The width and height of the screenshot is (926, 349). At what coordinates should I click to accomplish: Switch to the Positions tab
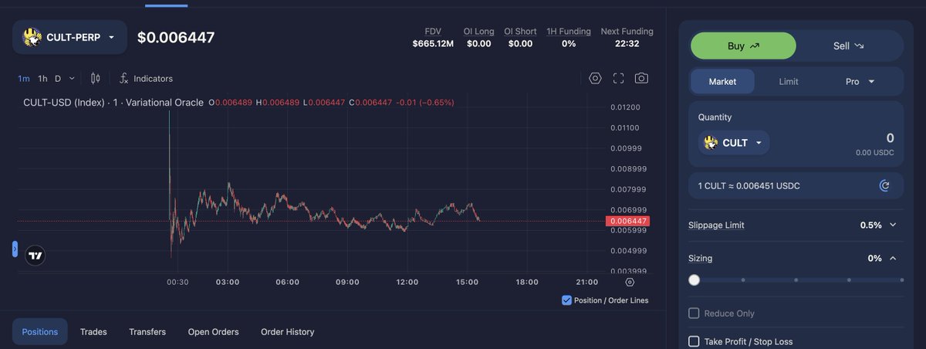40,332
